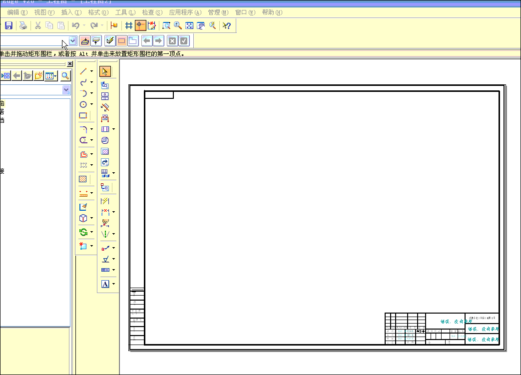The image size is (521, 375).
Task: Toggle the rectangular fence select mode
Action: pos(121,41)
